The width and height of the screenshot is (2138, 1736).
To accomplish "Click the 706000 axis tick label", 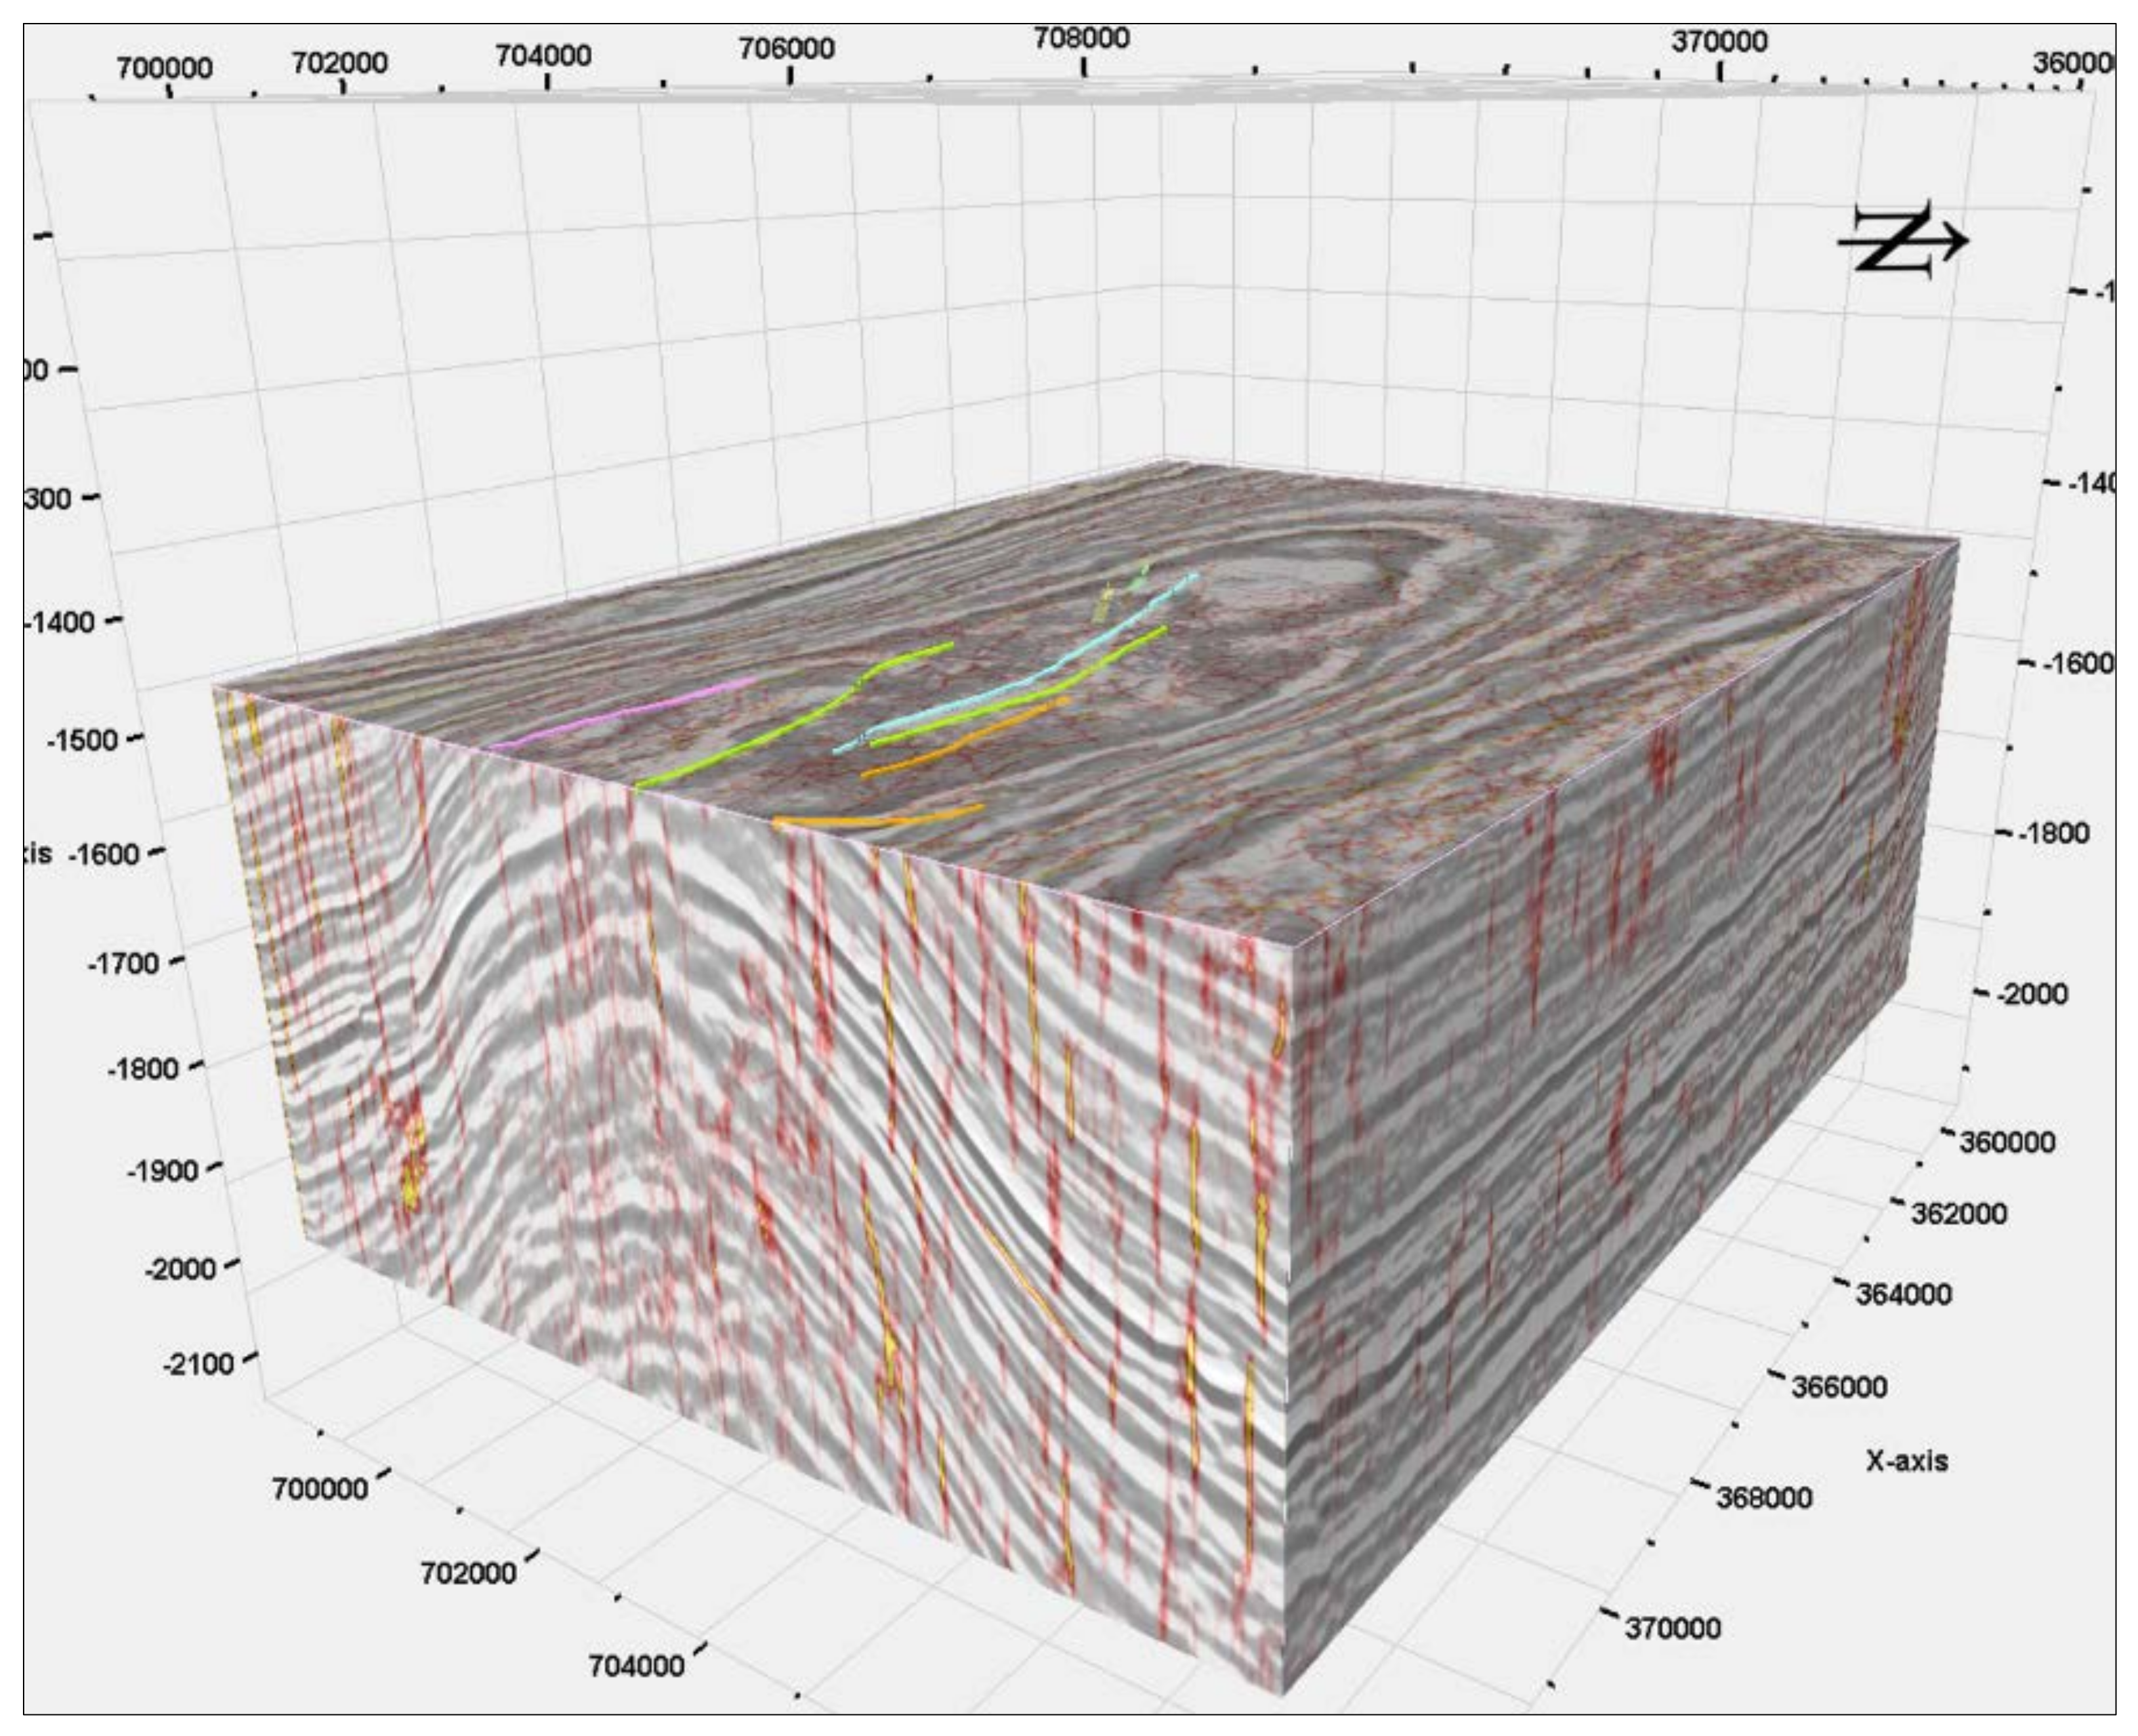I will [x=786, y=48].
